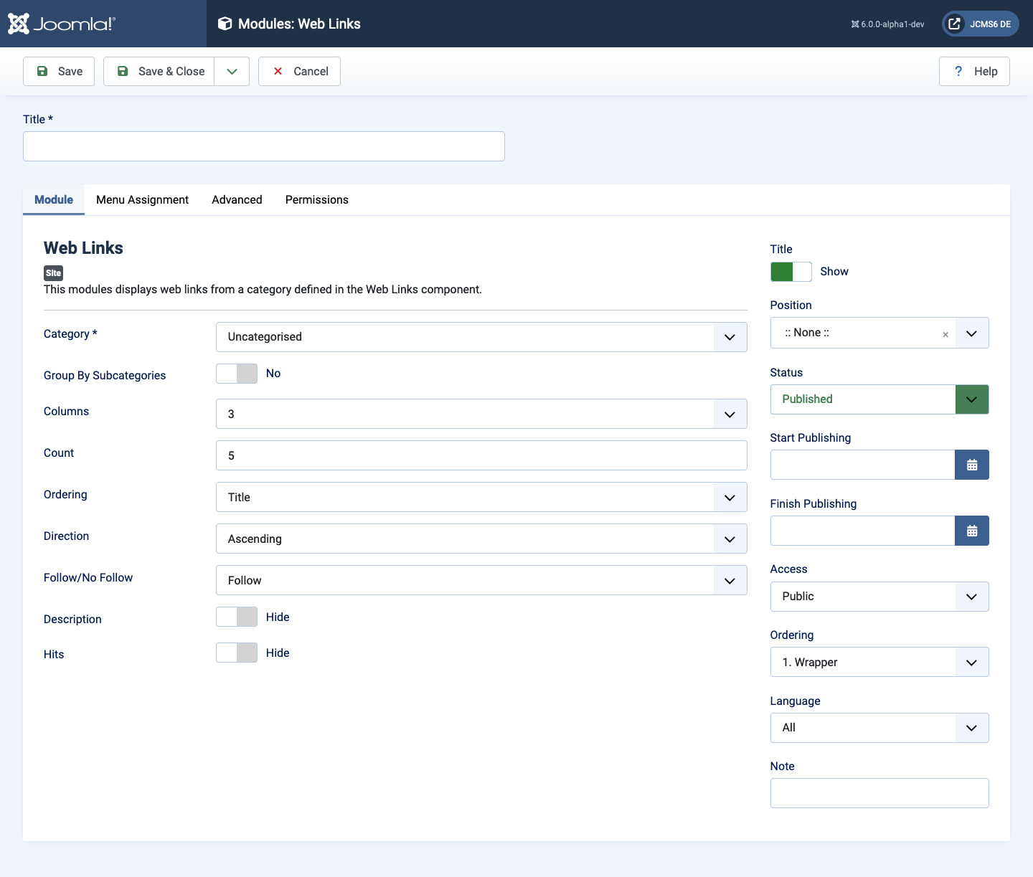Click the 6.0.0-alpha1-dev version link

click(887, 24)
